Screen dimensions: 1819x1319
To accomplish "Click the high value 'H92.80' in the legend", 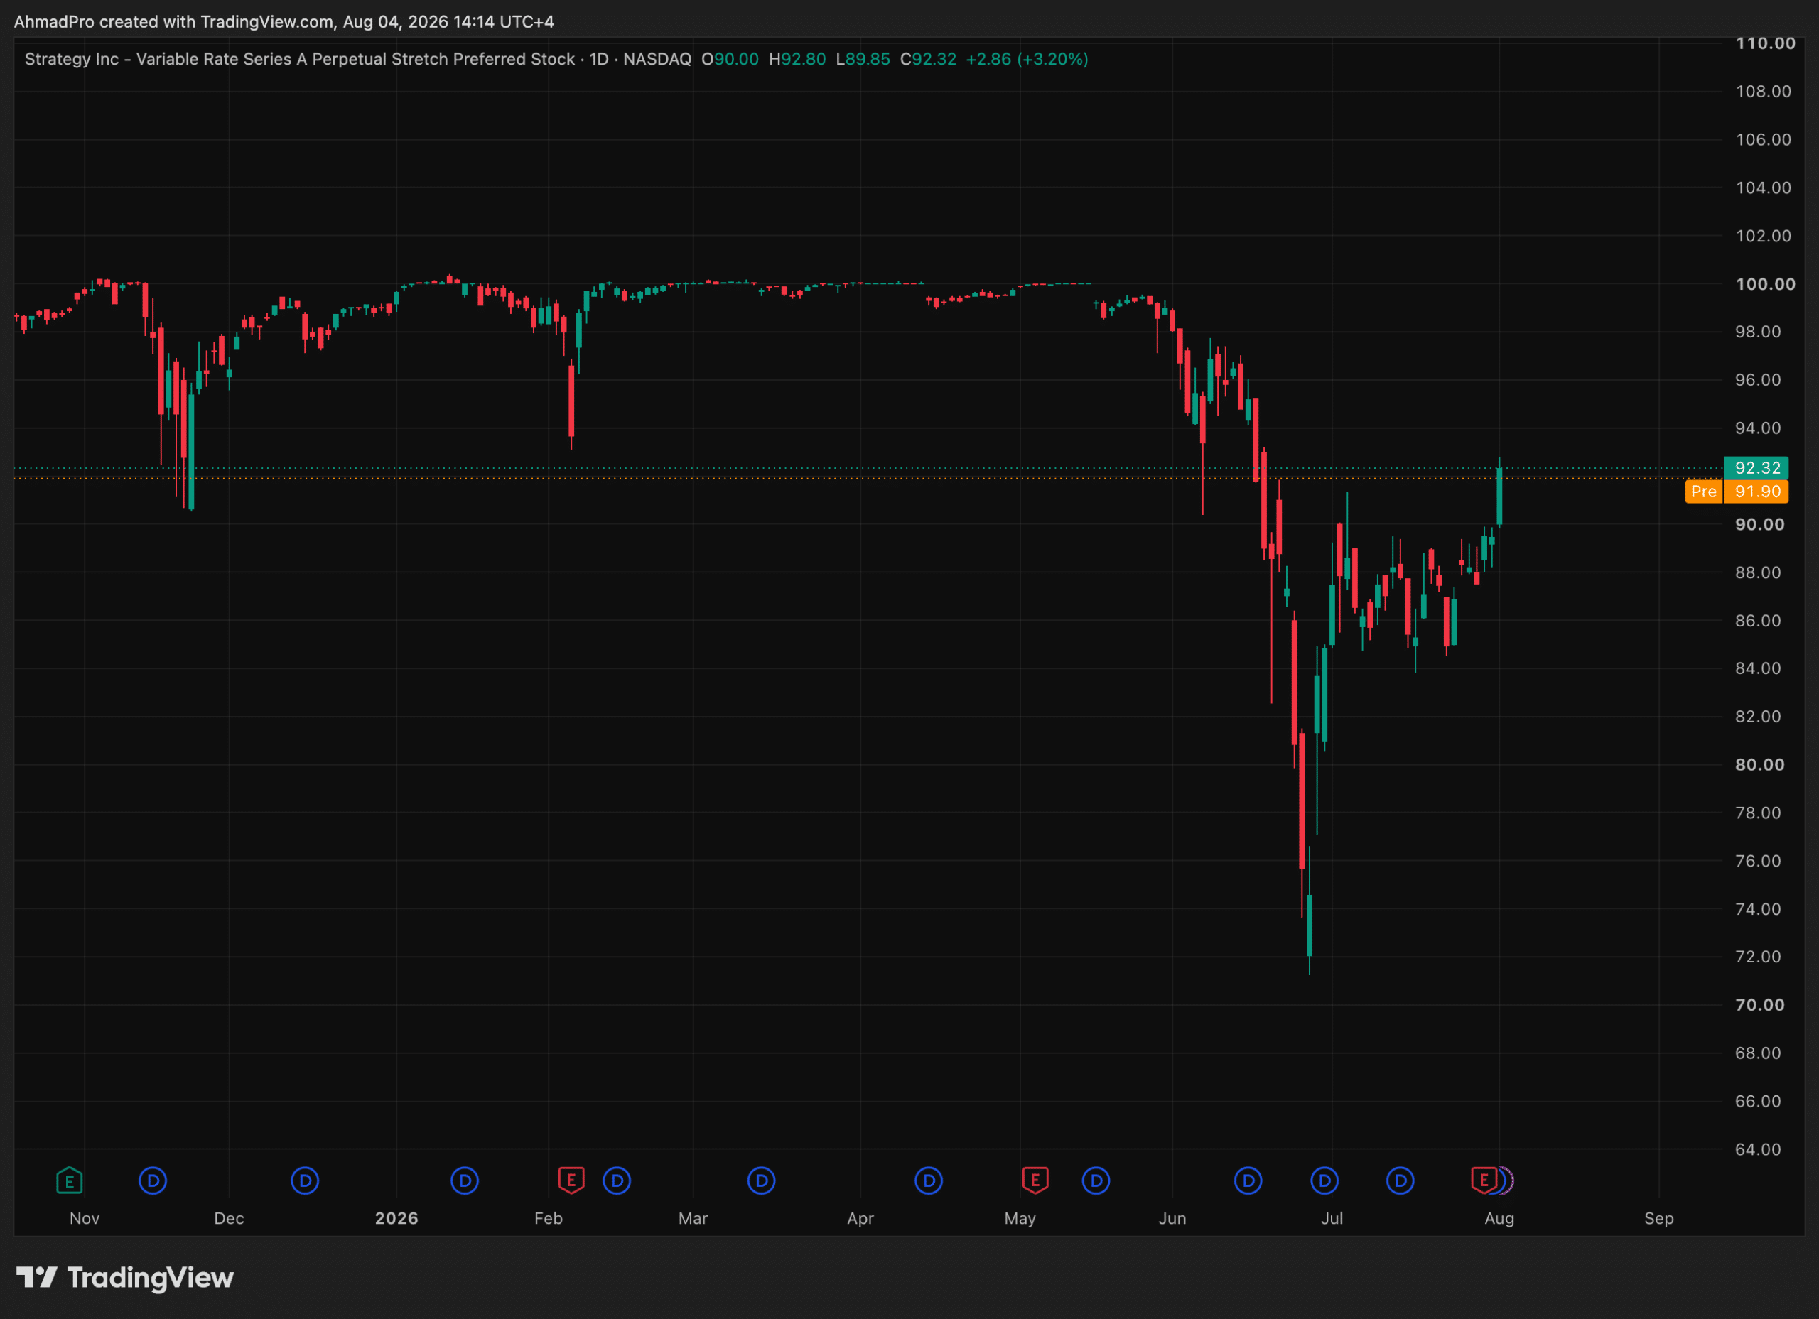I will coord(797,60).
